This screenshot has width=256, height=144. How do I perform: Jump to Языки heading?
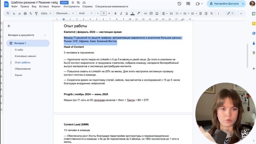click(18, 75)
